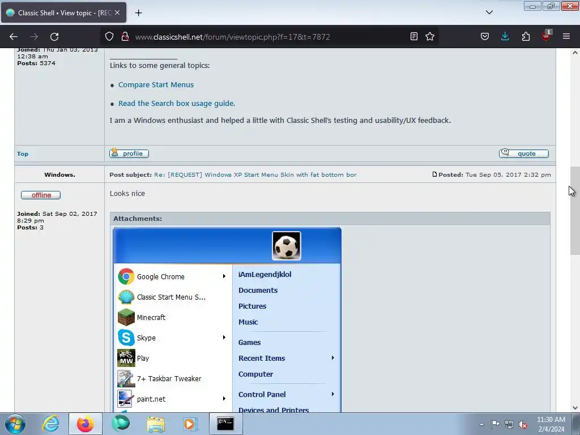Open the Extensions menu

pos(526,36)
